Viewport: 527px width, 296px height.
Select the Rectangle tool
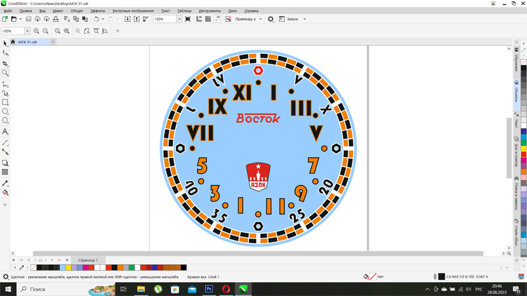[x=5, y=102]
